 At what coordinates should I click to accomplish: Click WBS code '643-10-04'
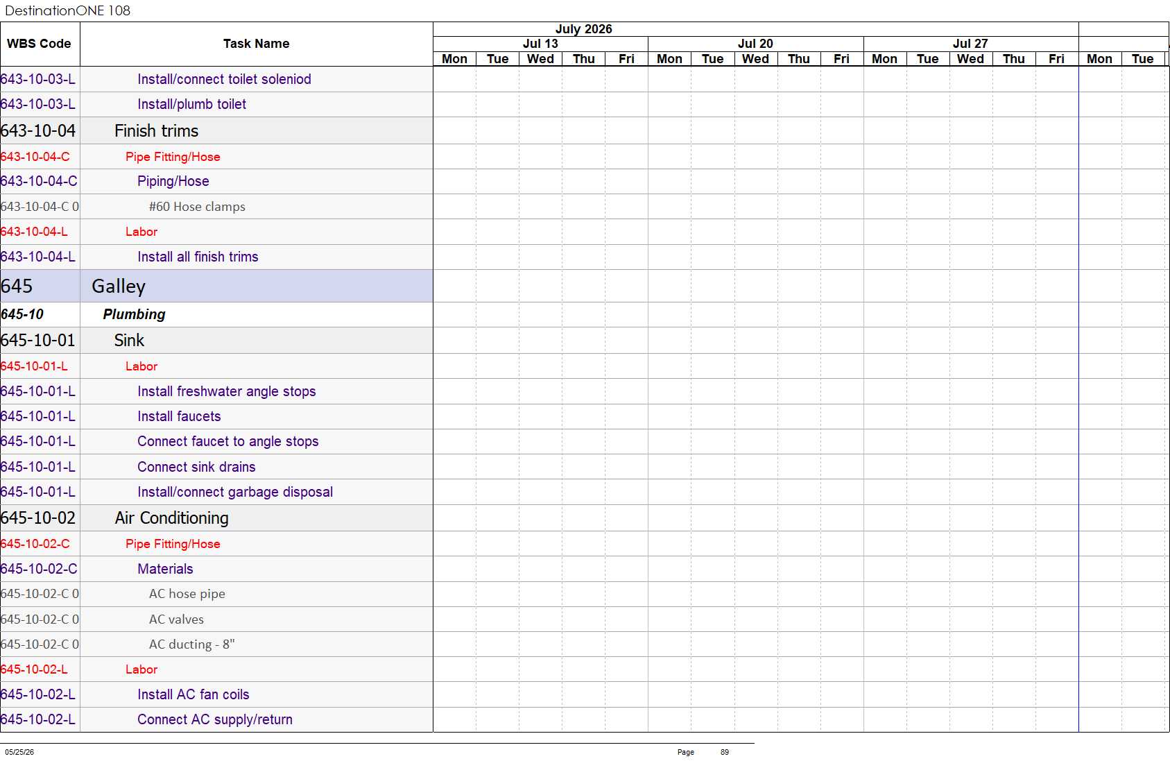(38, 130)
